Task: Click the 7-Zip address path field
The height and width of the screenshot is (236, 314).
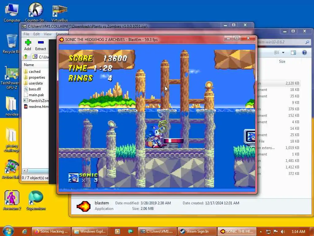Action: 41,57
